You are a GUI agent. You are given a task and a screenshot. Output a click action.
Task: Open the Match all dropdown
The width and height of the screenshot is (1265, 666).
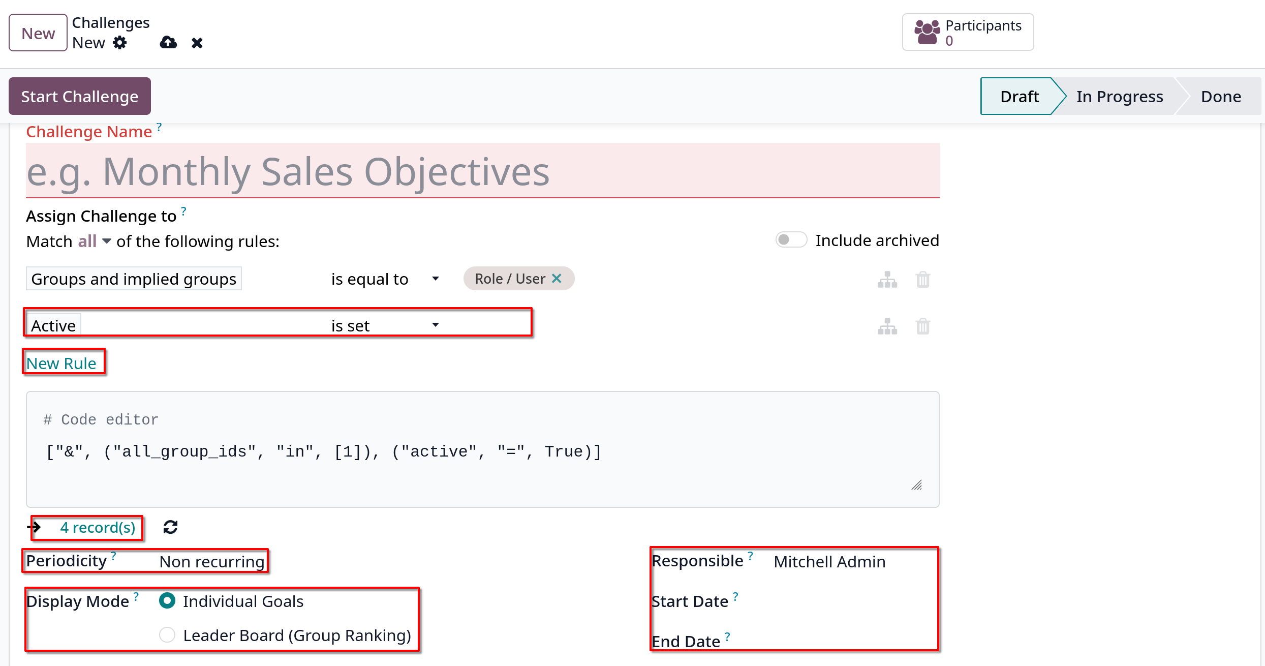[x=95, y=241]
